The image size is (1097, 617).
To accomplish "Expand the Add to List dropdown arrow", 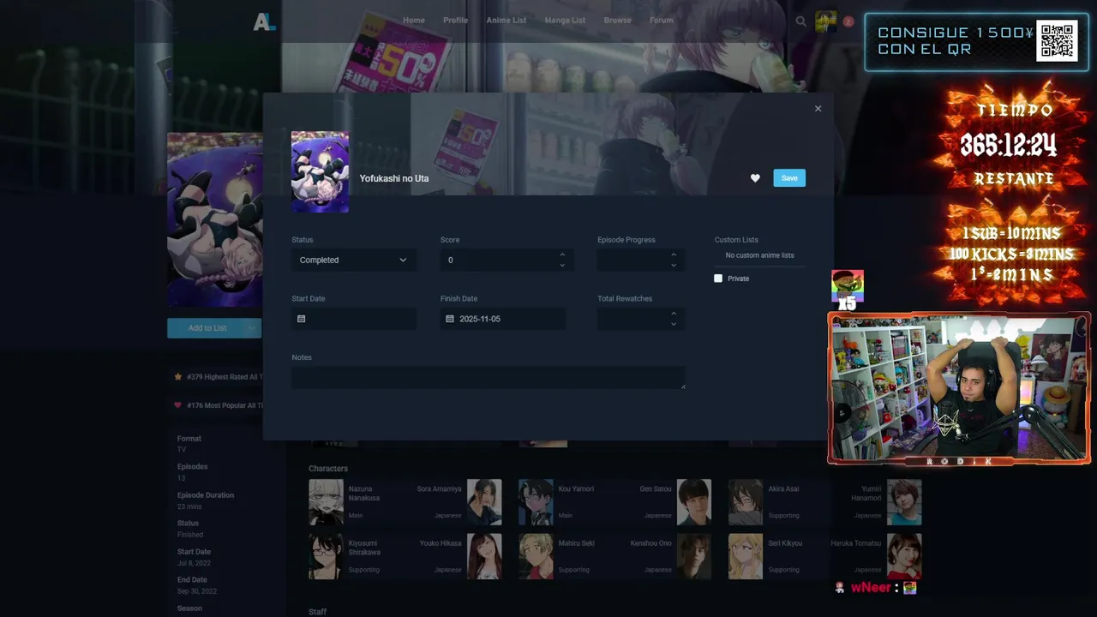I will tap(253, 328).
